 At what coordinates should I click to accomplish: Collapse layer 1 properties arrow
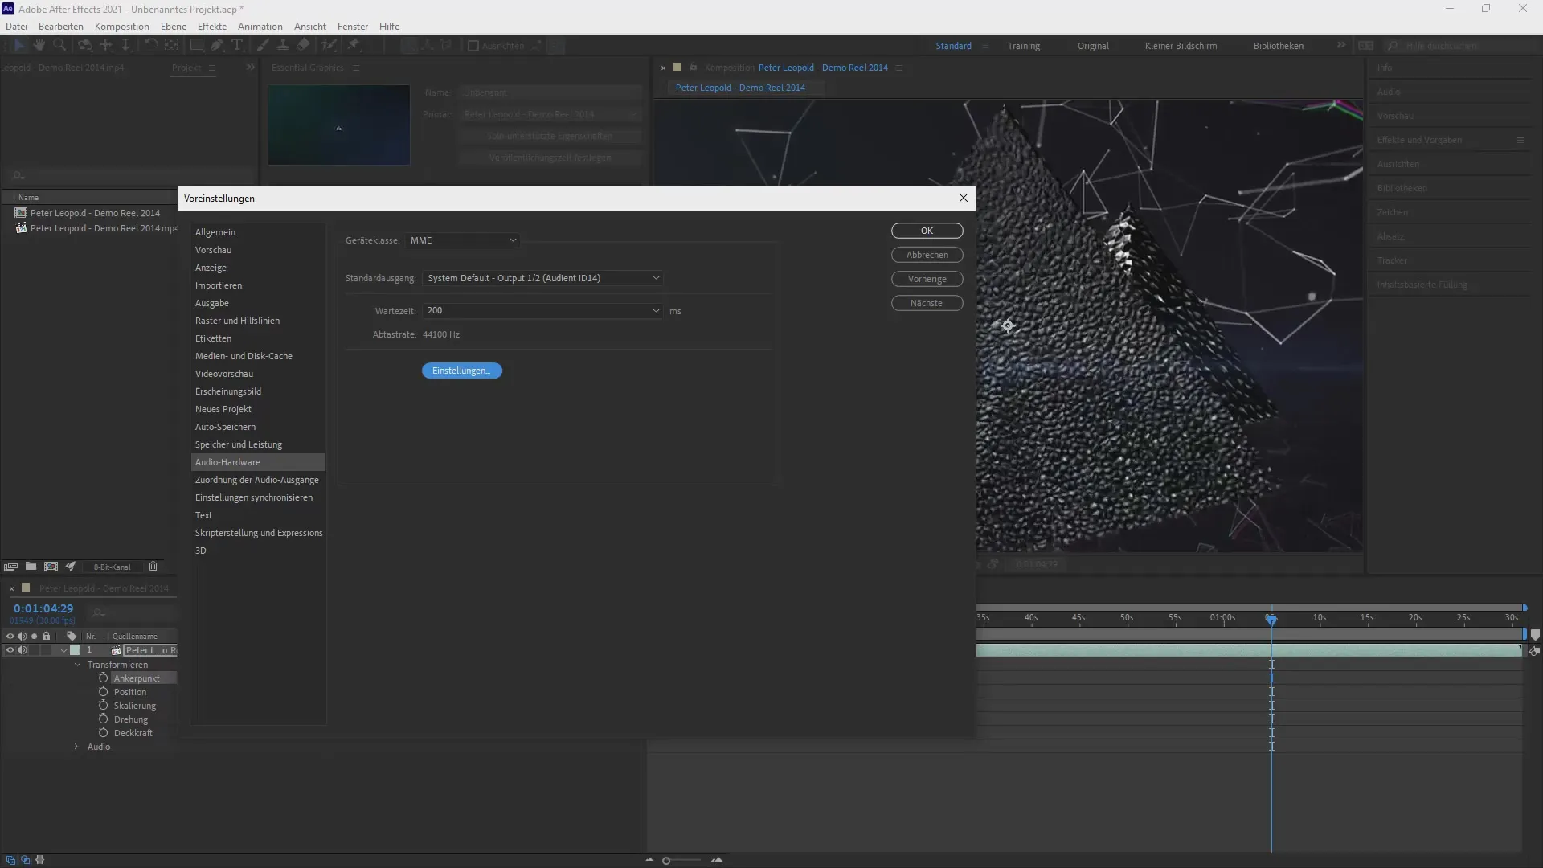(x=63, y=650)
